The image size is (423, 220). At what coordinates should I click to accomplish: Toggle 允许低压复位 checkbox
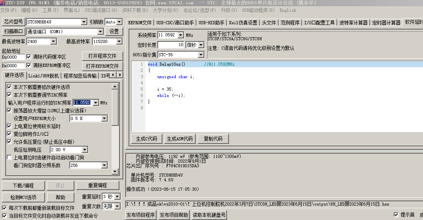(9, 141)
